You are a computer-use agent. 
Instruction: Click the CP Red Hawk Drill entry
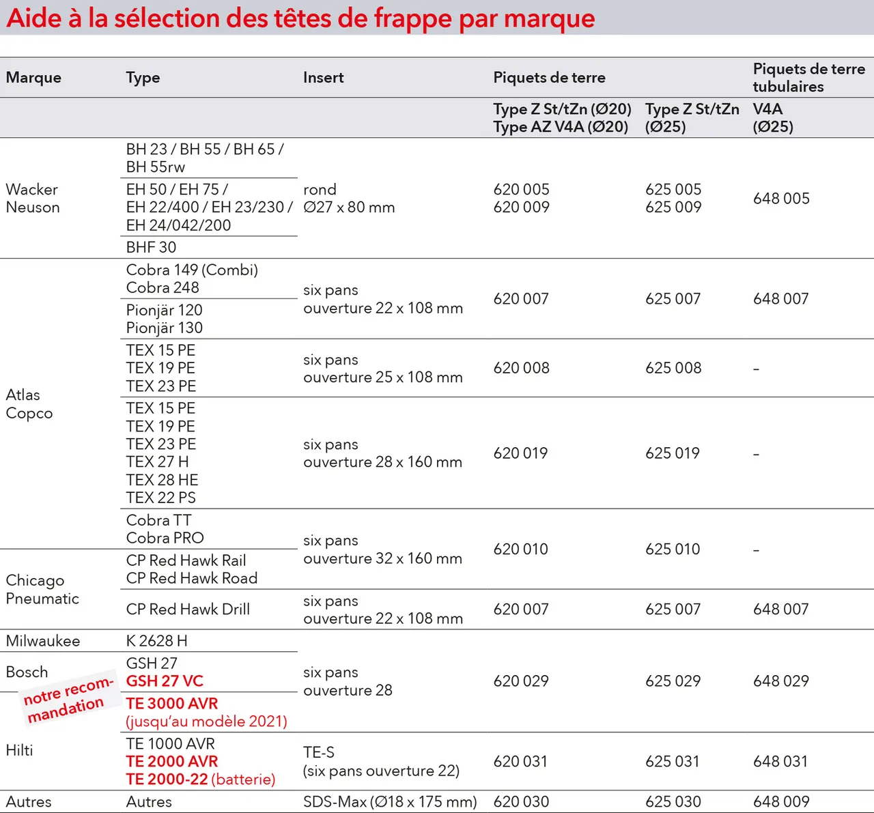point(188,609)
